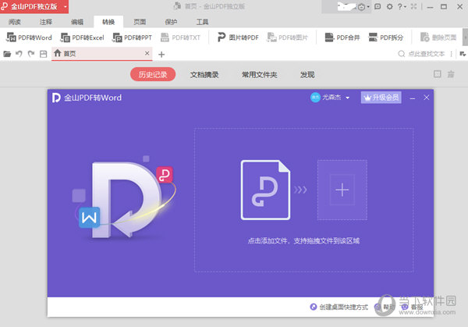Choose the PDF转TXT option

(180, 37)
